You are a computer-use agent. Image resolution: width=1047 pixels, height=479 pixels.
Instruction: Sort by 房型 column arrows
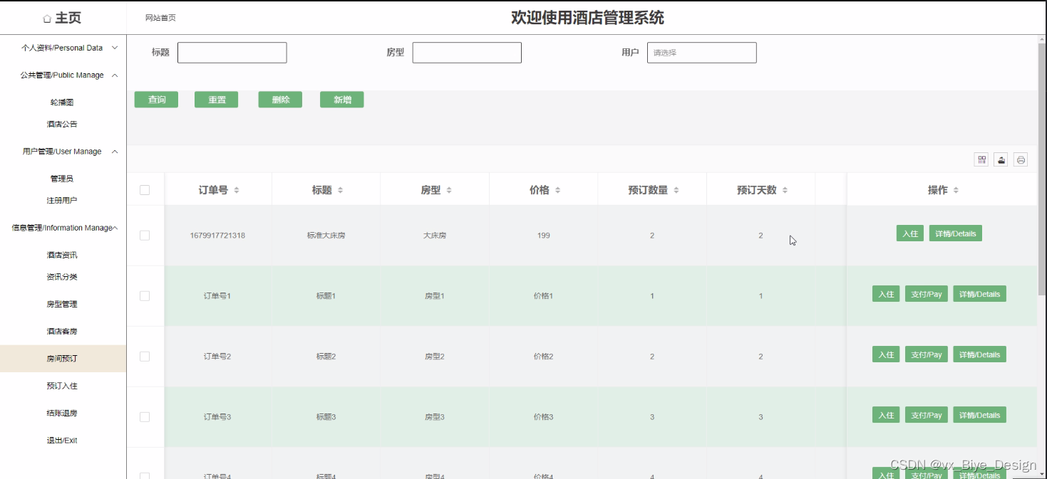(x=449, y=190)
